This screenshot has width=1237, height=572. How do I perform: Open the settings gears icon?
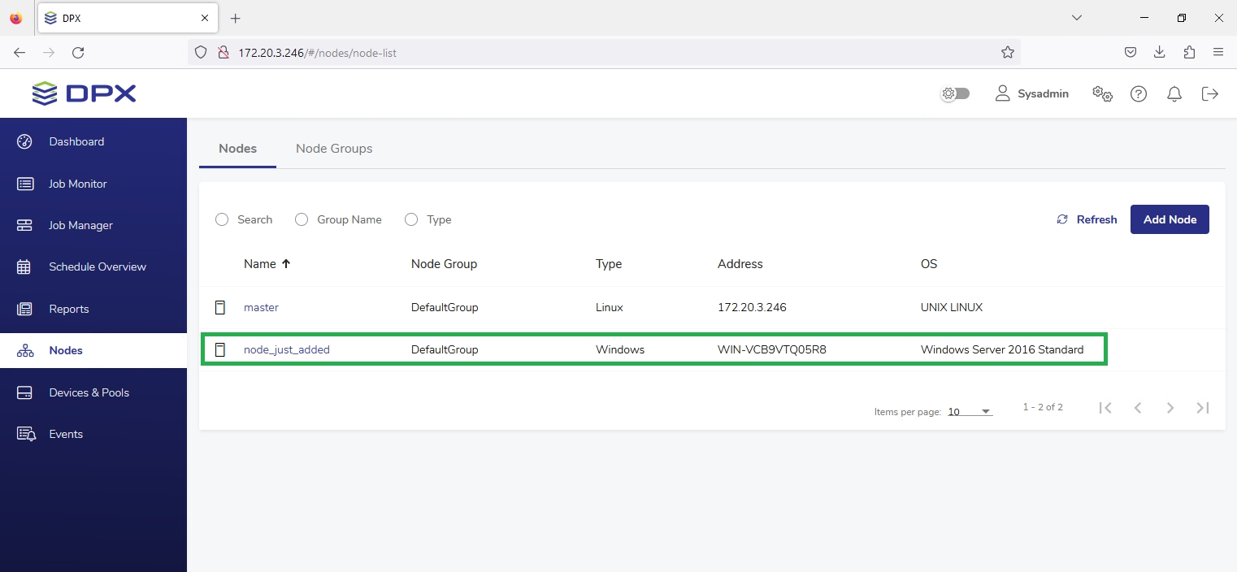click(x=1102, y=93)
